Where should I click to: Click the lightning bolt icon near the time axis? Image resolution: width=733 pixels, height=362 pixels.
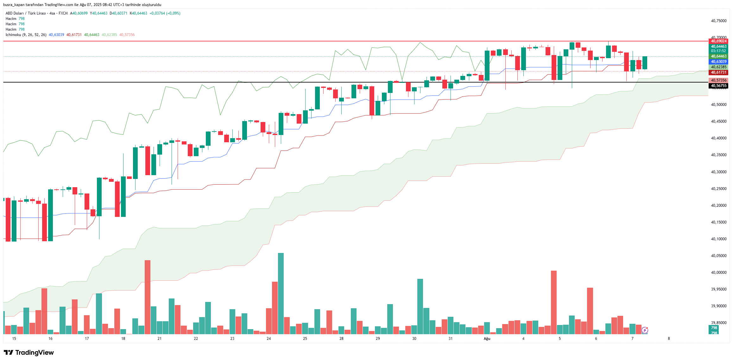coord(645,330)
